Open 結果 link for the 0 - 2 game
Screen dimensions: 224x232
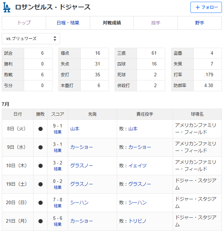(x=58, y=188)
